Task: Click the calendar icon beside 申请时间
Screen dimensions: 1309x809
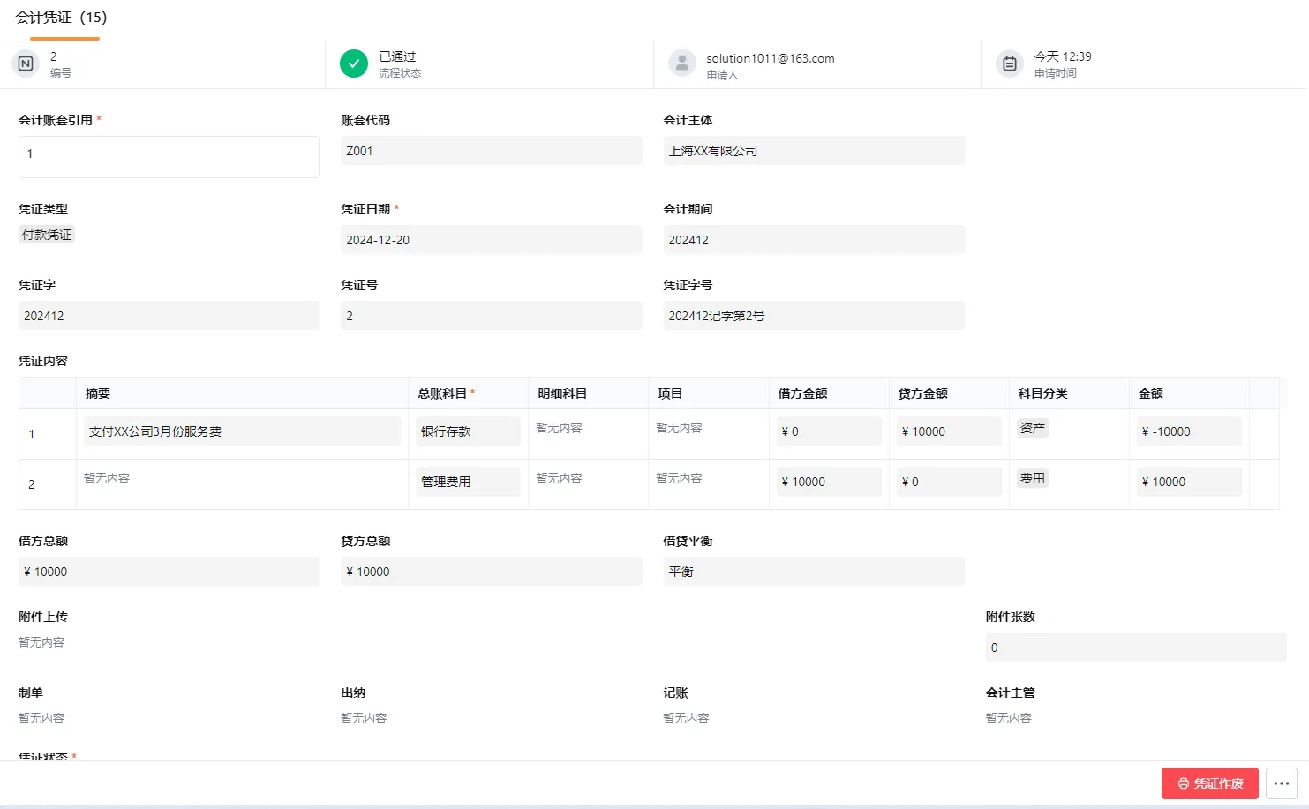Action: (1009, 64)
